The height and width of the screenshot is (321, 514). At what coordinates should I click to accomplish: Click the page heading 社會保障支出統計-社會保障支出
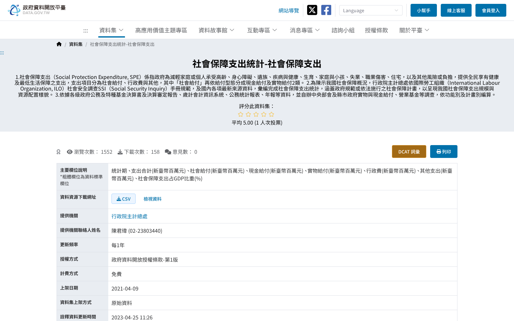[x=257, y=64]
